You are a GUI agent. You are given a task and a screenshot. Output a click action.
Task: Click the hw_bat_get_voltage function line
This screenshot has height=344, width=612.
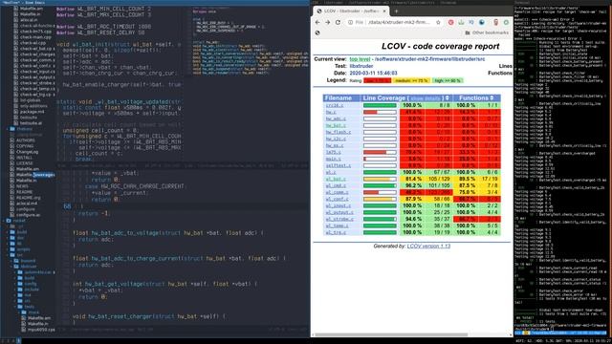point(164,284)
